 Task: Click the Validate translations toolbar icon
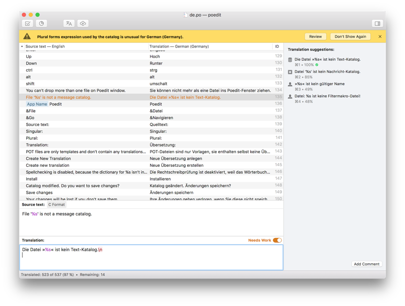(x=28, y=23)
